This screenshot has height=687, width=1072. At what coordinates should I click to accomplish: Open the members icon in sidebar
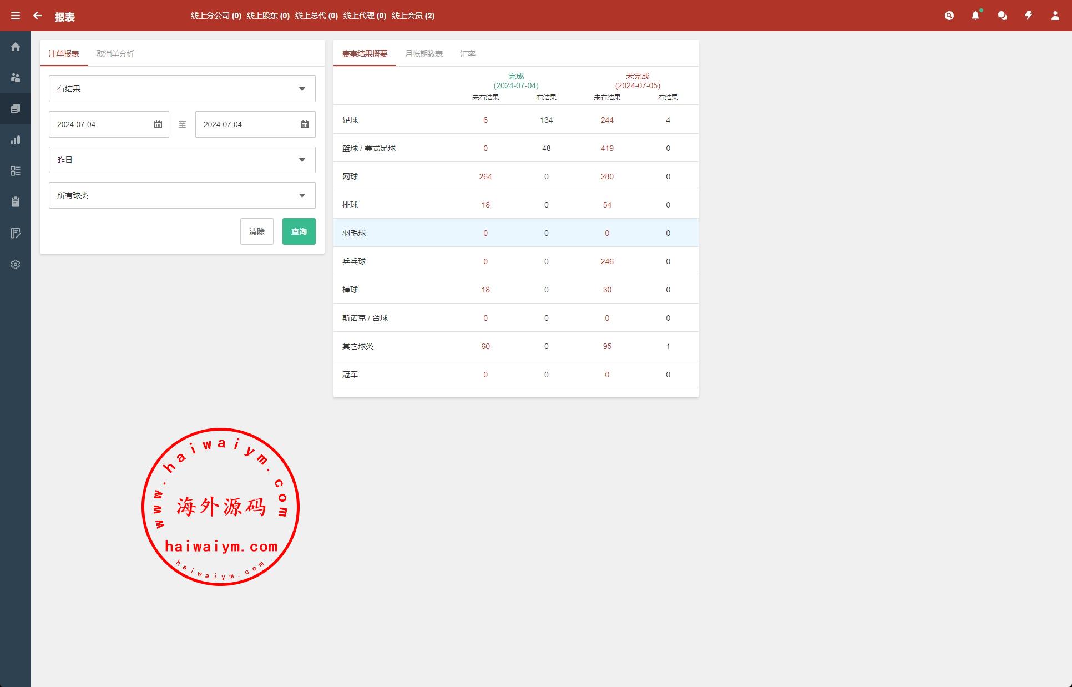pyautogui.click(x=16, y=78)
